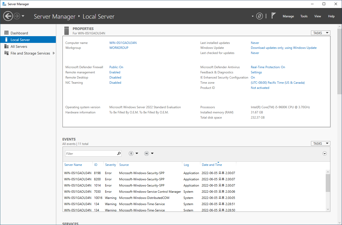Open the notifications flag icon
Screen dimensions: 342x225
274,16
